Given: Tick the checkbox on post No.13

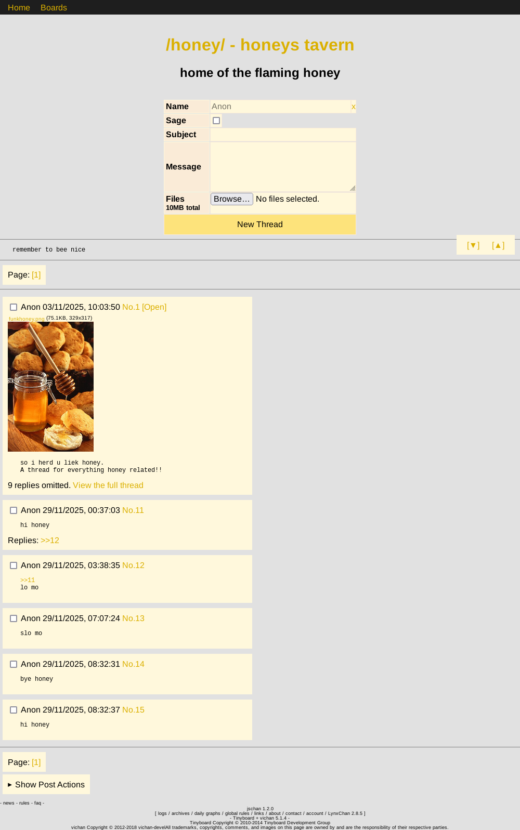Looking at the screenshot, I should [x=14, y=618].
